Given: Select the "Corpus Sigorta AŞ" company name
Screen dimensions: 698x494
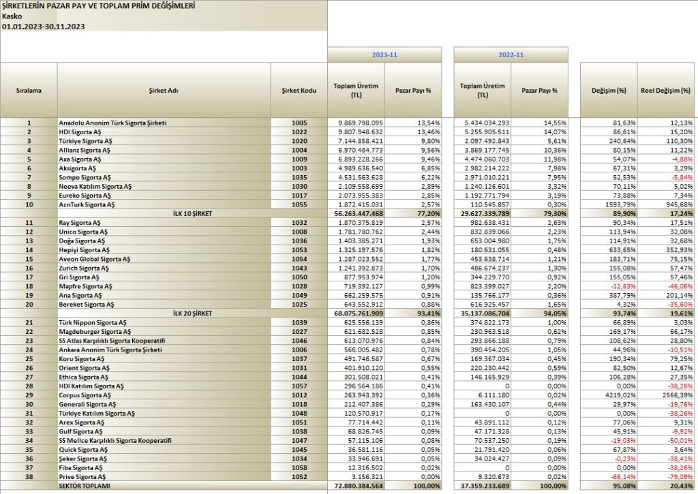Looking at the screenshot, I should click(85, 395).
